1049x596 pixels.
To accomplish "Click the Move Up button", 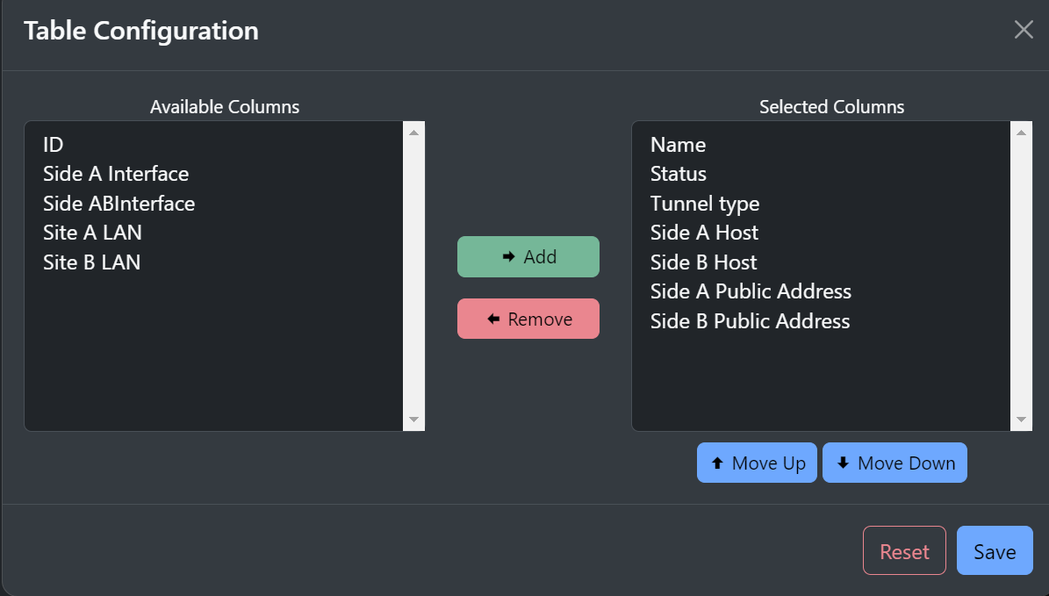I will click(756, 463).
